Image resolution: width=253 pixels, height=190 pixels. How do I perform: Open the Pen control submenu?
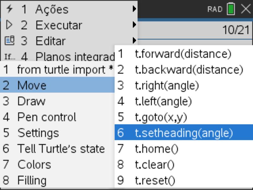click(57, 117)
